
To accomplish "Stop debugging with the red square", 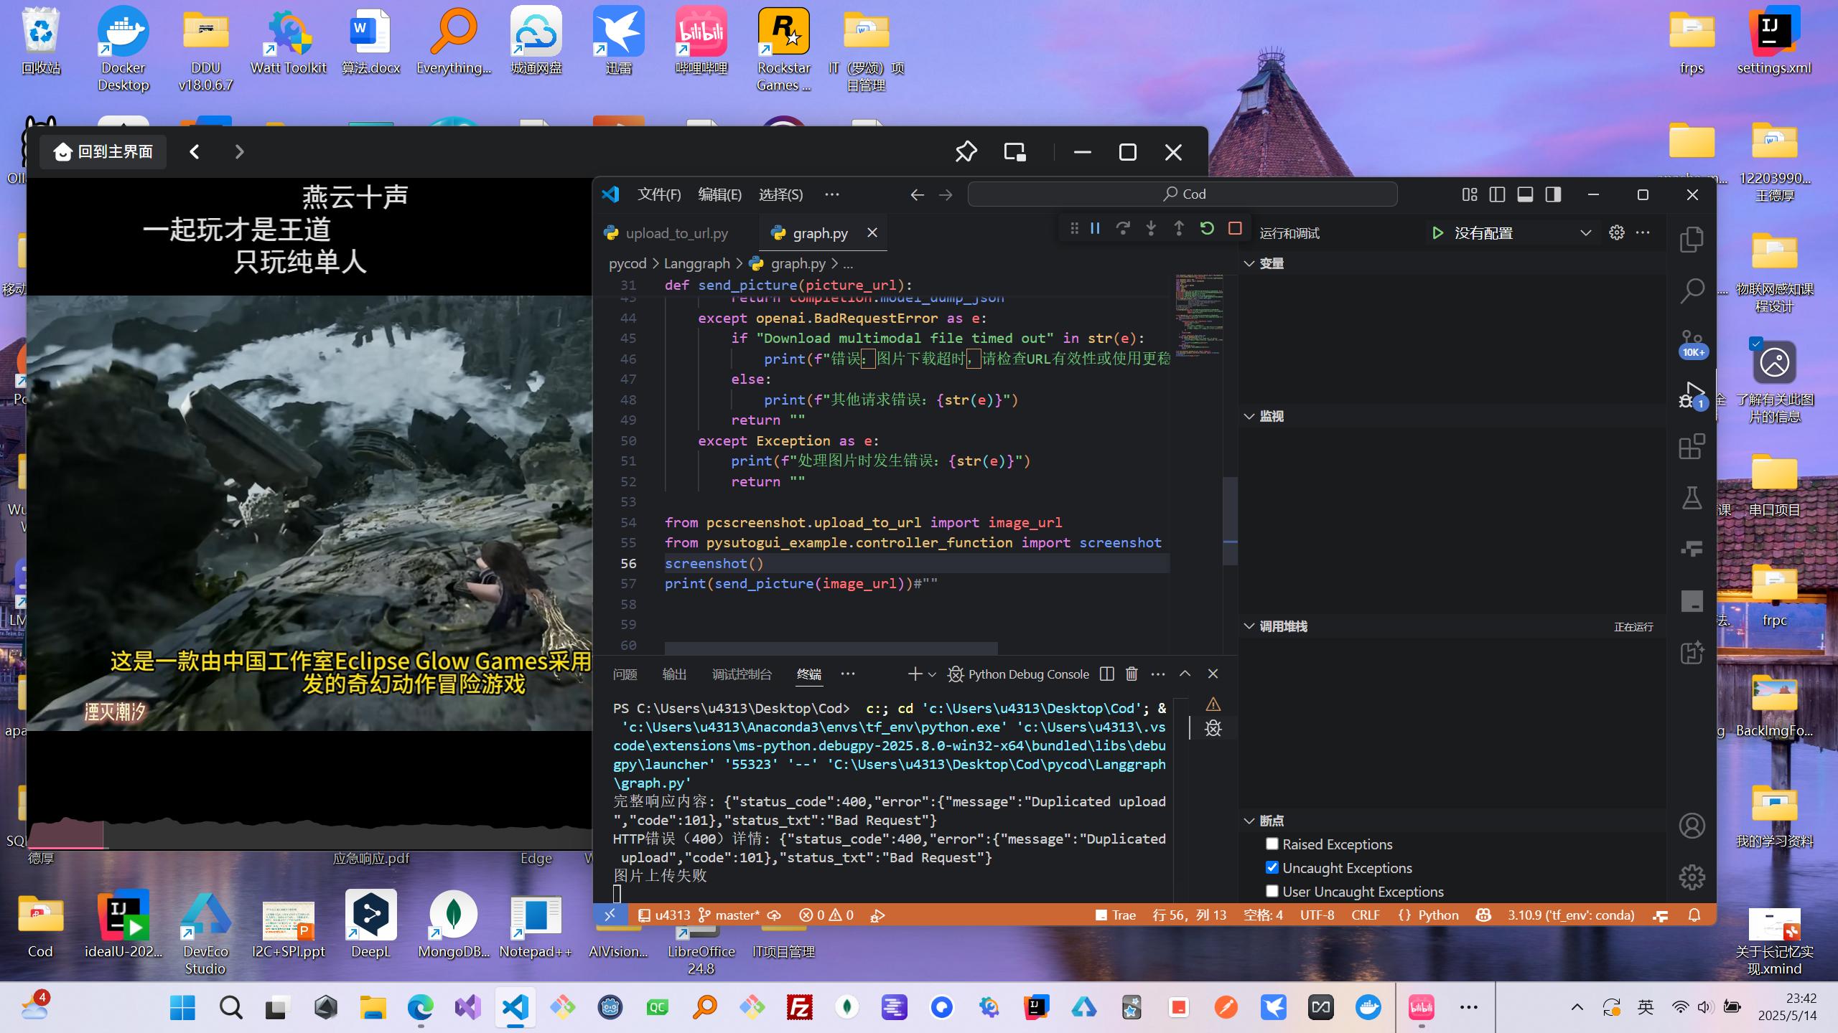I will (1235, 228).
